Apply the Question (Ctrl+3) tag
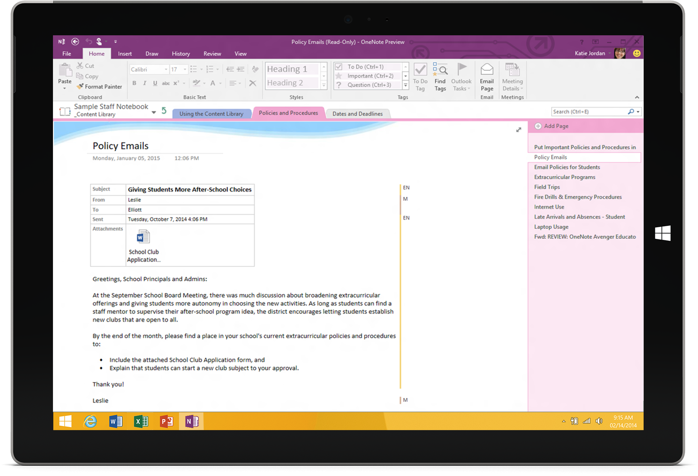 click(x=368, y=85)
